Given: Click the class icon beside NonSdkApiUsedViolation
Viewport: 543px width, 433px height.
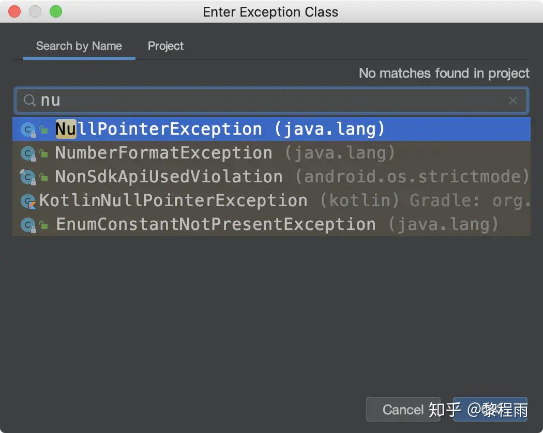Looking at the screenshot, I should pos(28,177).
